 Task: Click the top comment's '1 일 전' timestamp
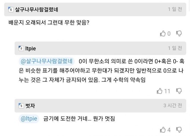point(175,9)
